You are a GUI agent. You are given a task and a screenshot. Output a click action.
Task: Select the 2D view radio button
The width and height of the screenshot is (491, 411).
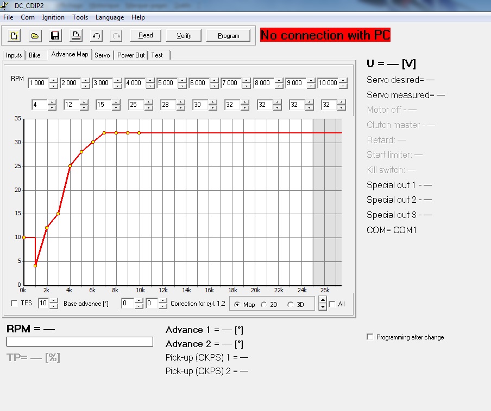coord(264,305)
